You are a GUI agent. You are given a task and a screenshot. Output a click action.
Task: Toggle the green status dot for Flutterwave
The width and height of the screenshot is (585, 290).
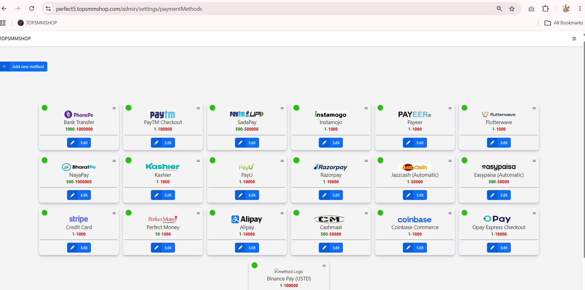coord(464,108)
